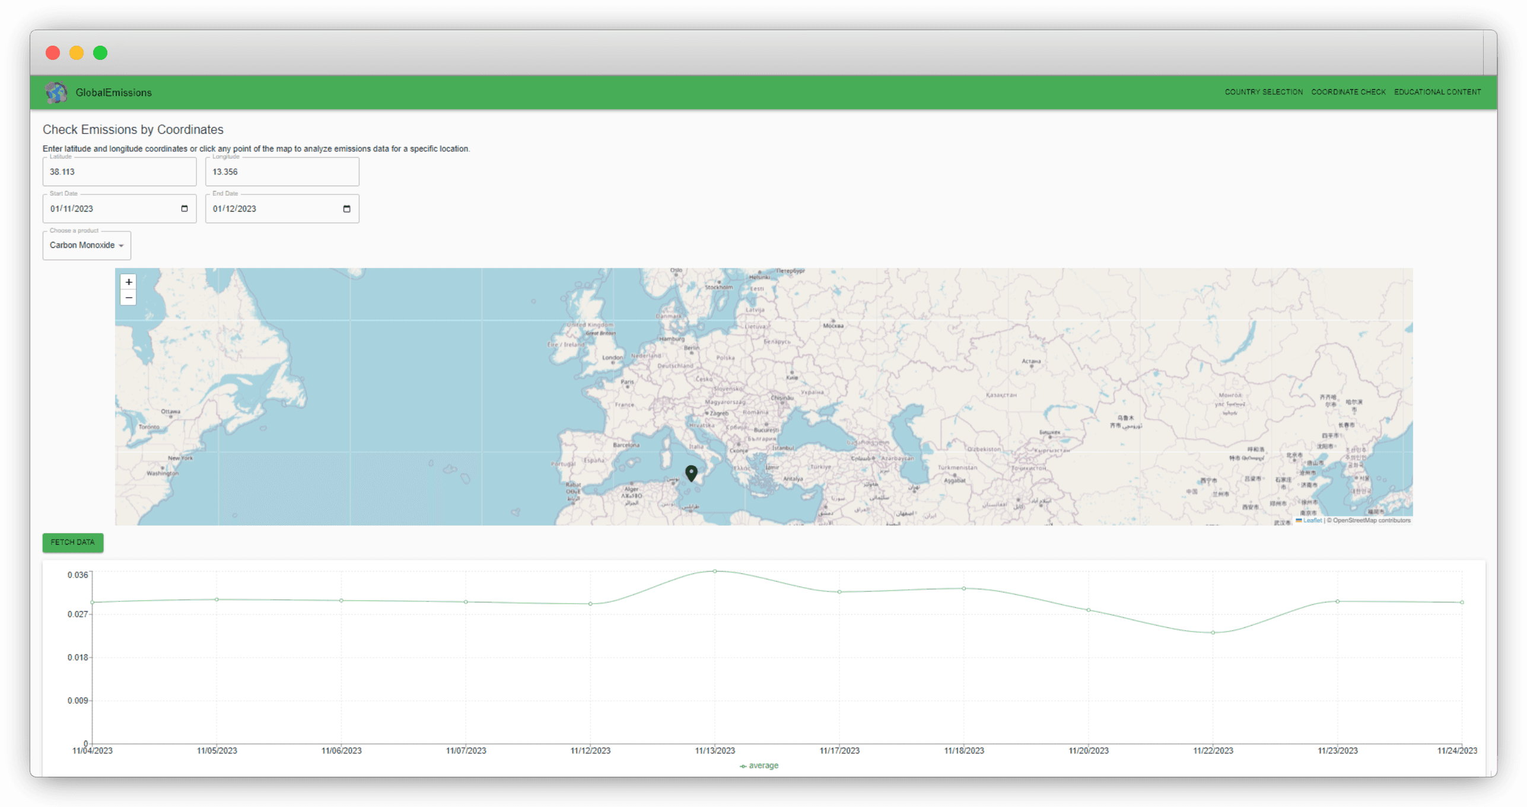The height and width of the screenshot is (807, 1527).
Task: Open the Country Selection page
Action: tap(1264, 92)
